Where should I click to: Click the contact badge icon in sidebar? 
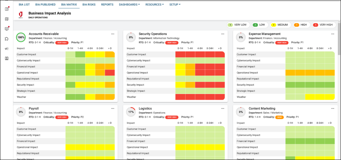(6, 58)
